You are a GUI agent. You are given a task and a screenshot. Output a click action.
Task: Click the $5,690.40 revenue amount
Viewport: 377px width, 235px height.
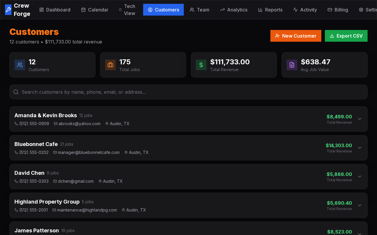click(339, 203)
